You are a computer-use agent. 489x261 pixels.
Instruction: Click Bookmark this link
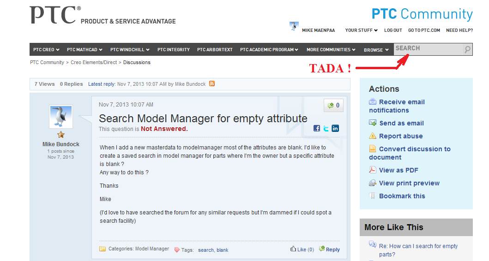[402, 196]
